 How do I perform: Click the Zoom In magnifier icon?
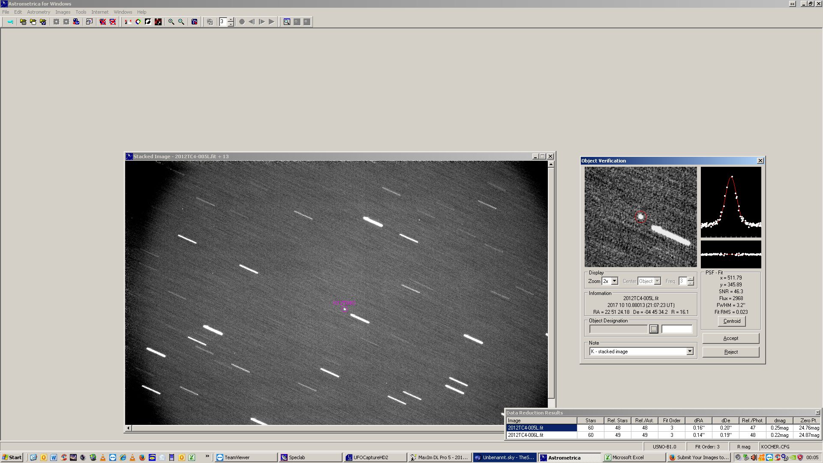(x=171, y=22)
